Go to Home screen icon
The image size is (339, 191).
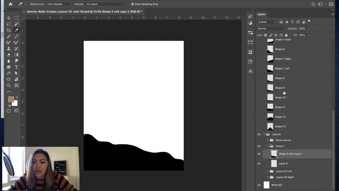pyautogui.click(x=11, y=4)
